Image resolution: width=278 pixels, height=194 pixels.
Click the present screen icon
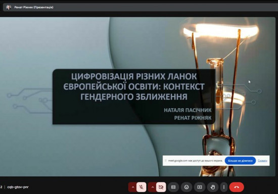(200, 187)
